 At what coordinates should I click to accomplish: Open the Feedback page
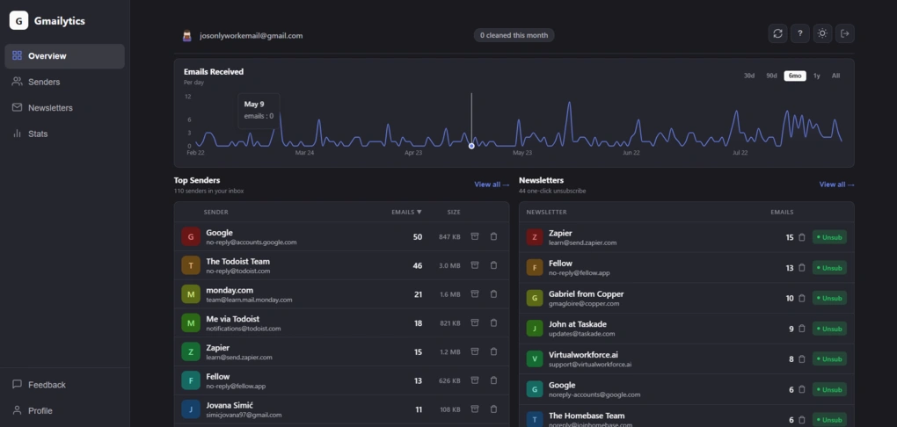point(65,385)
